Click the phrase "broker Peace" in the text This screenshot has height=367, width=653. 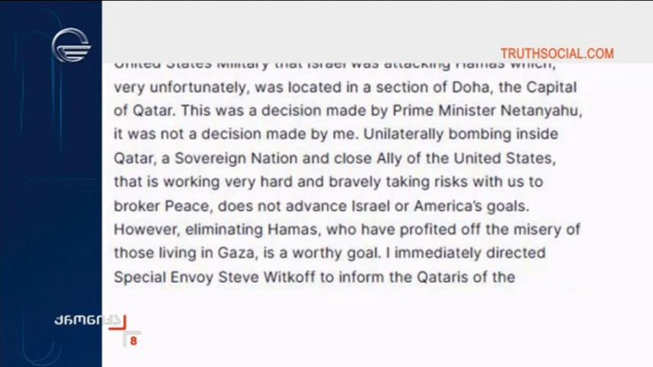[161, 206]
